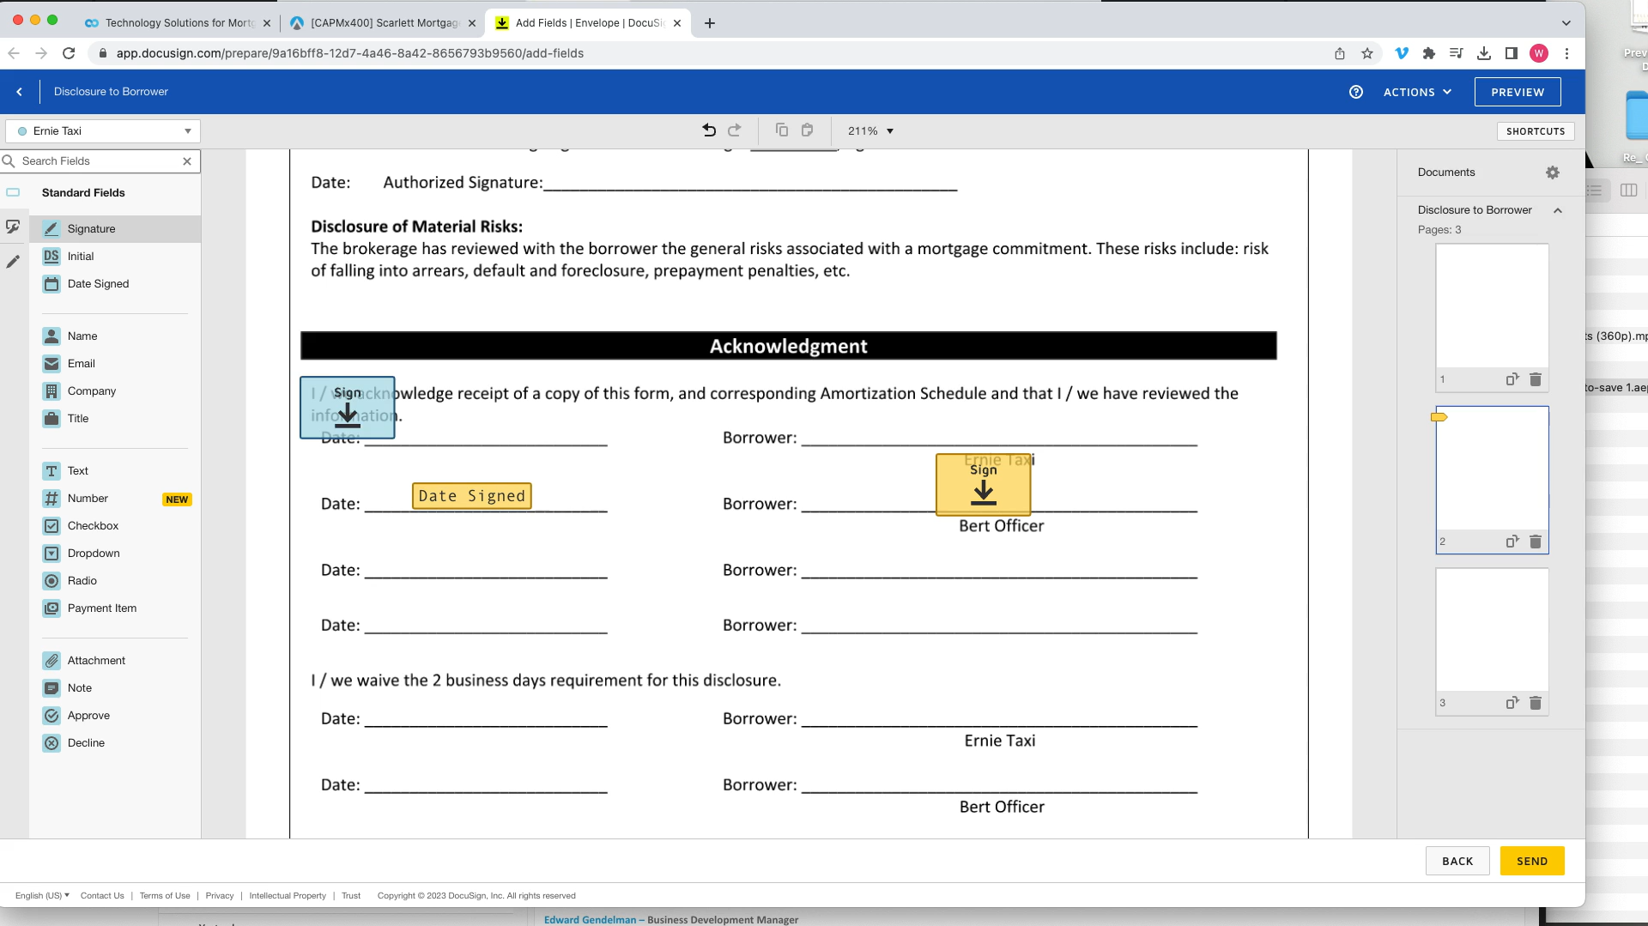Open the custom fields sidebar tab
1648x926 pixels.
[x=13, y=227]
